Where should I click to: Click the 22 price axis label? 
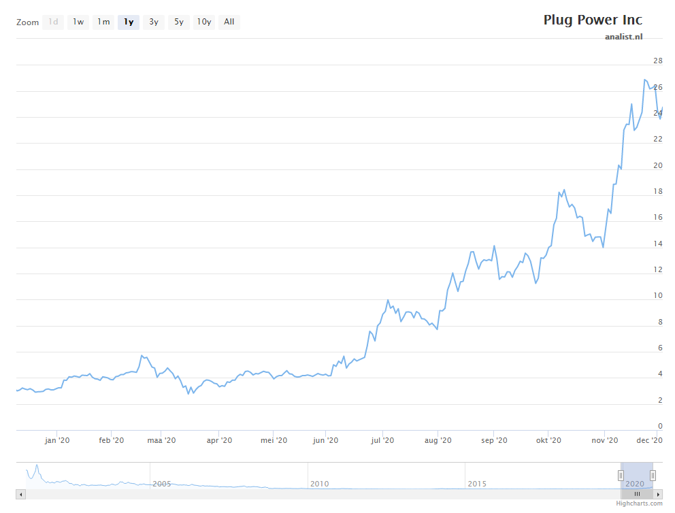click(x=658, y=139)
